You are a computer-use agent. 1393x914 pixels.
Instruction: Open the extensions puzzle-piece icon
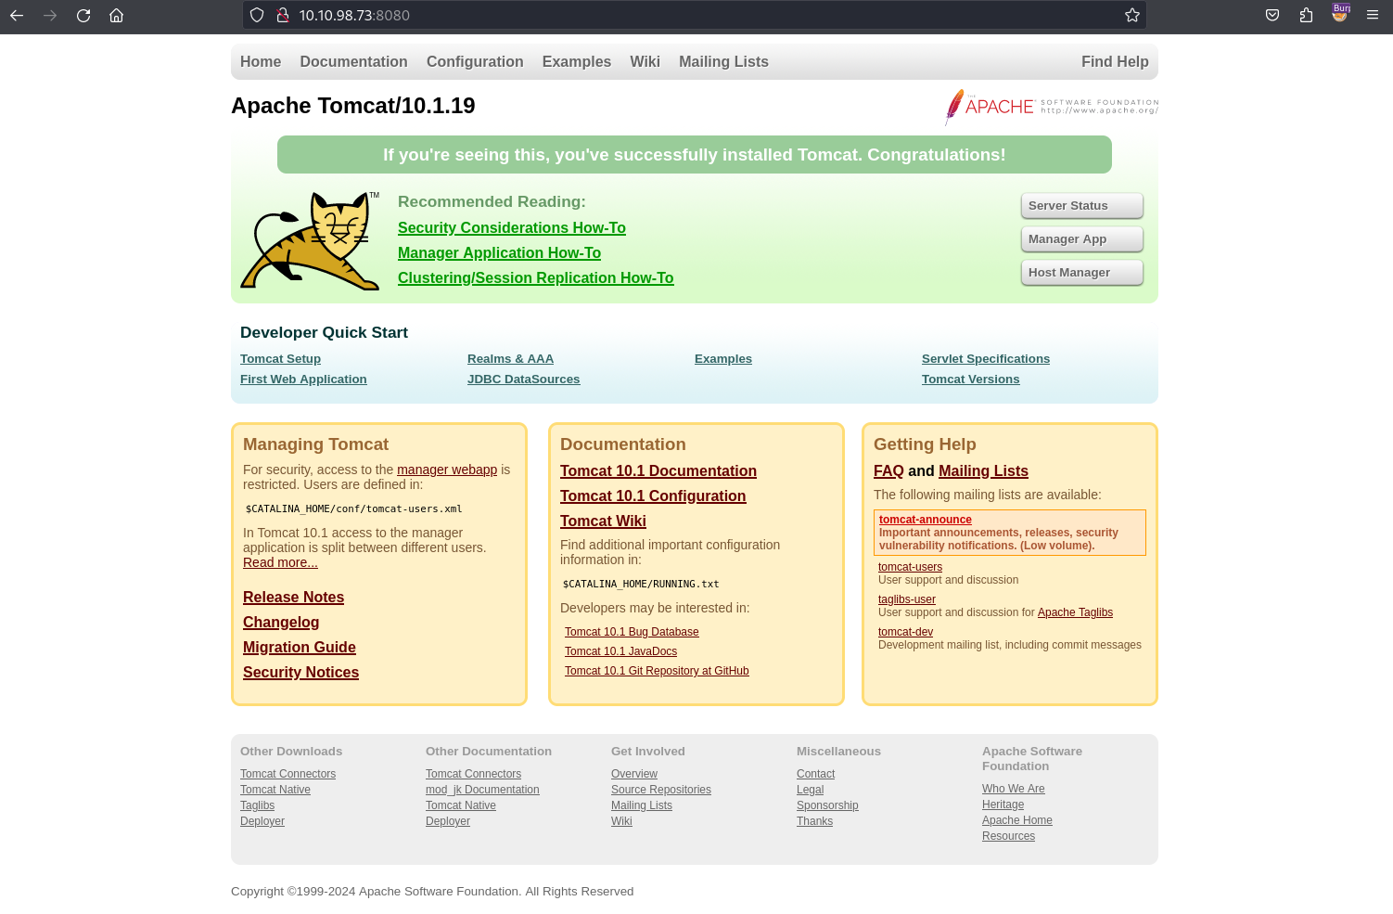[x=1306, y=15]
